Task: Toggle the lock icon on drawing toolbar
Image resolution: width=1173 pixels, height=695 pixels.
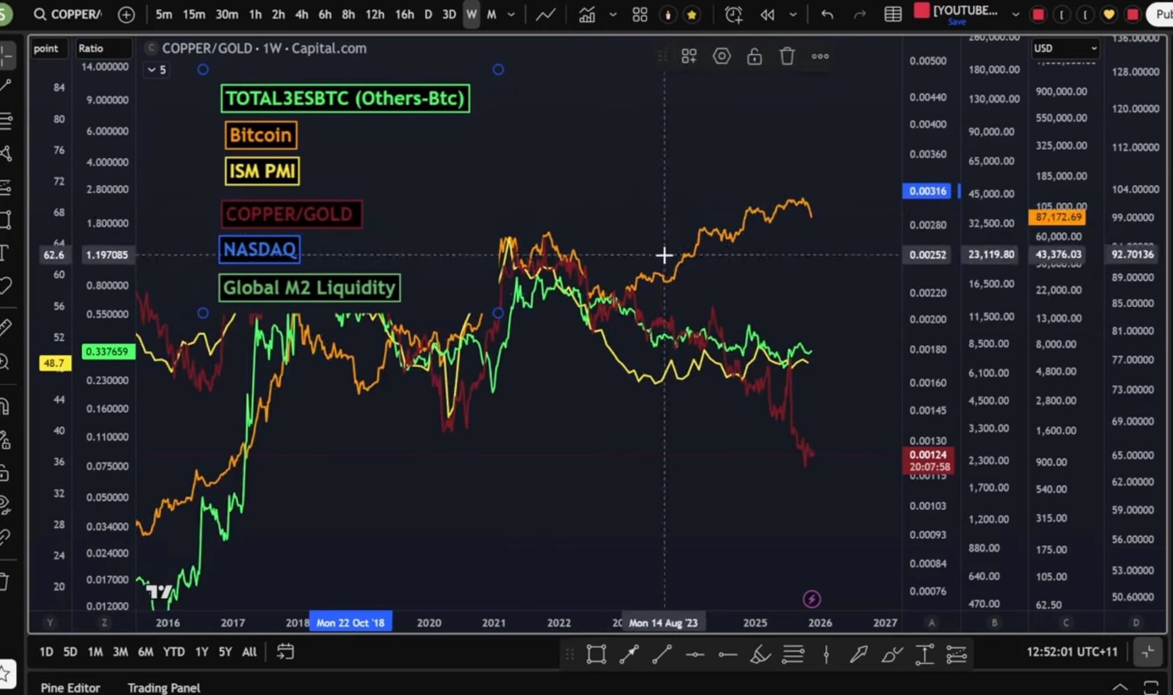Action: coord(754,56)
